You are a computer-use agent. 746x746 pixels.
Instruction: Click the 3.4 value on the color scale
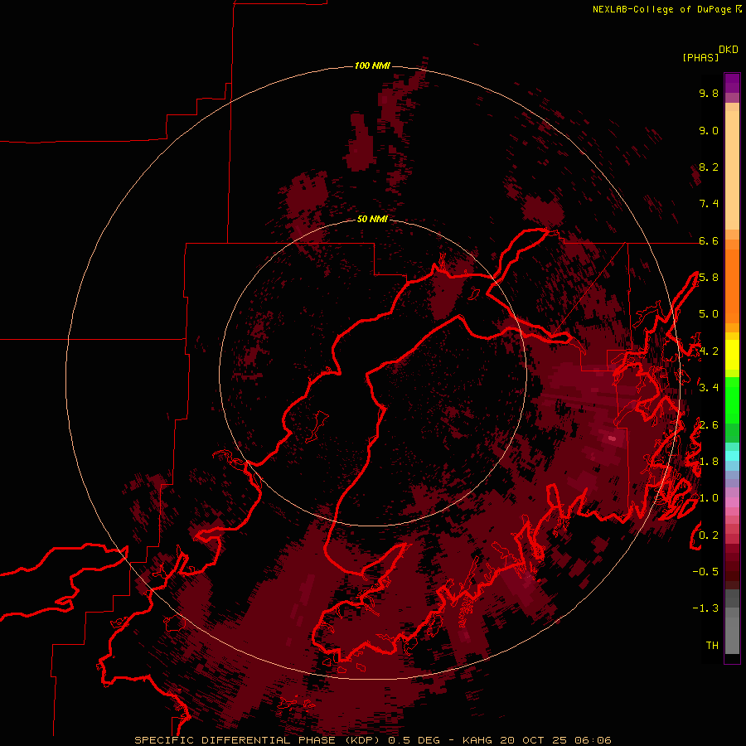[709, 388]
